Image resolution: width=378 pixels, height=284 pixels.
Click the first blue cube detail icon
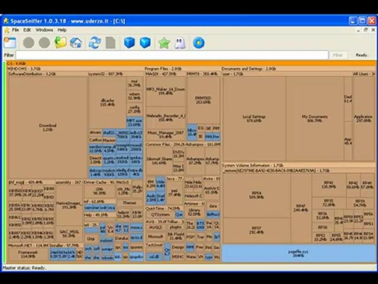[129, 43]
